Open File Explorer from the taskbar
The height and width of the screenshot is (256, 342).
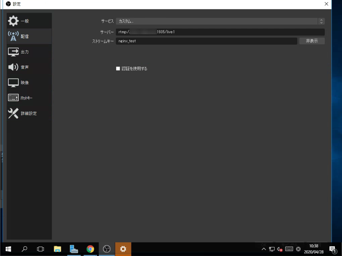(x=57, y=249)
